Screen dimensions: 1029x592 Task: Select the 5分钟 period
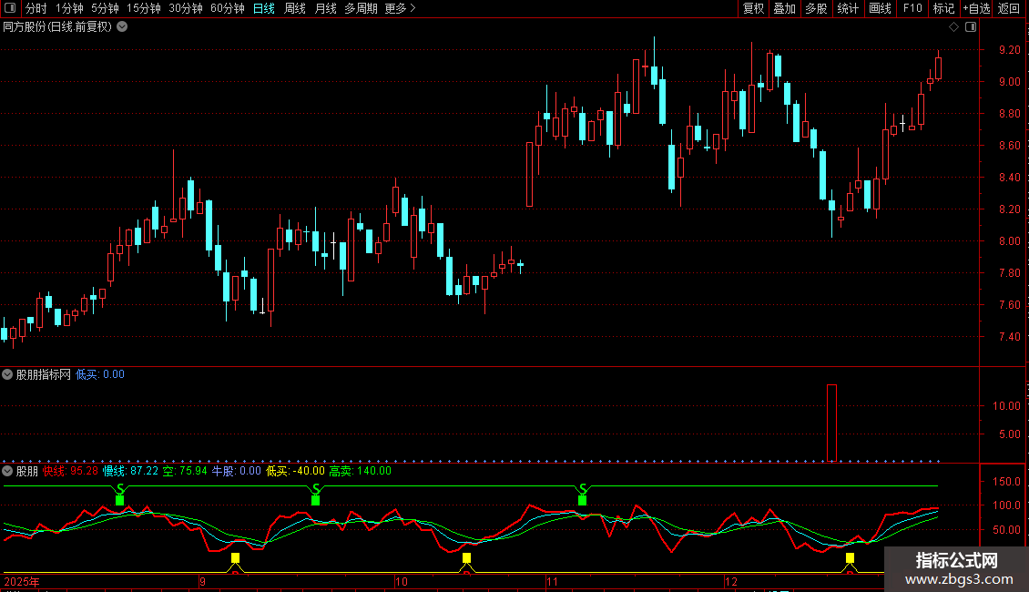click(x=105, y=8)
